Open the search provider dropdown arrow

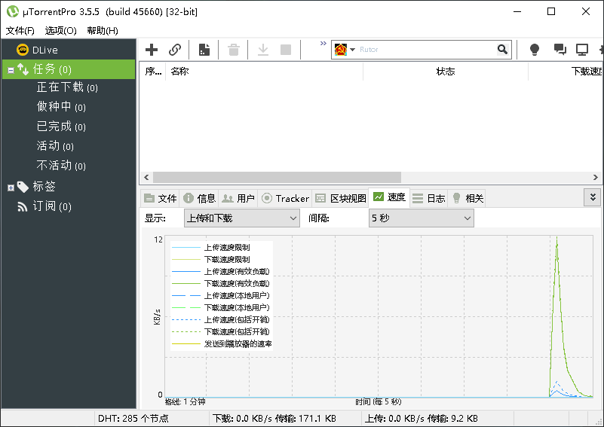click(352, 50)
